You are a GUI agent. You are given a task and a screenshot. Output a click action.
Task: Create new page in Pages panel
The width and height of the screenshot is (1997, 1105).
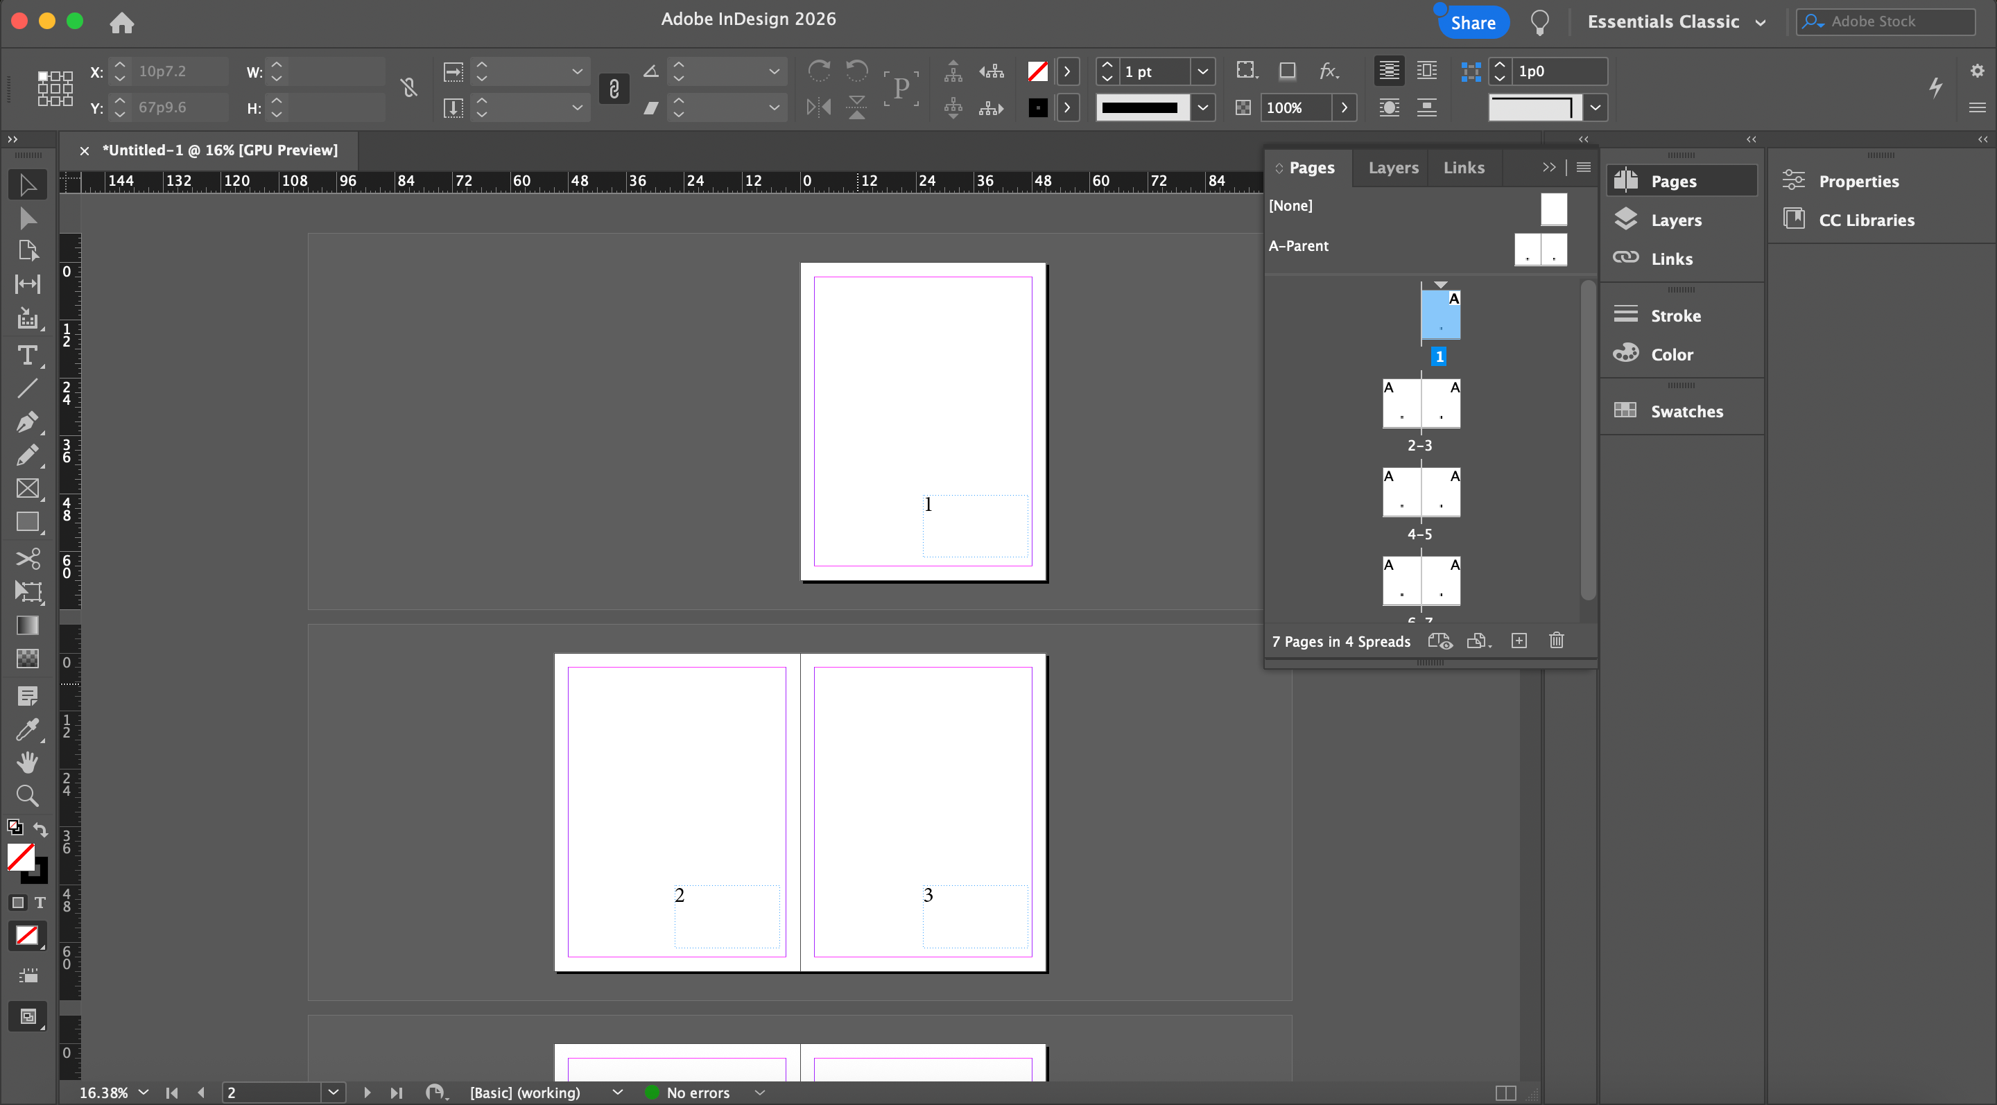click(x=1519, y=641)
